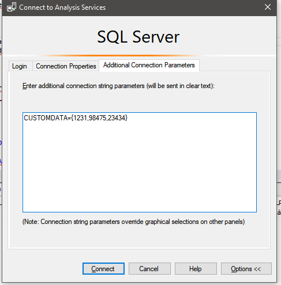This screenshot has height=285, width=281.
Task: Switch to the Login tab
Action: tap(20, 66)
